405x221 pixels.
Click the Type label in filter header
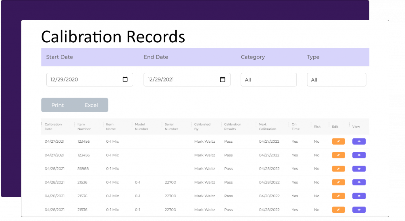click(x=313, y=57)
